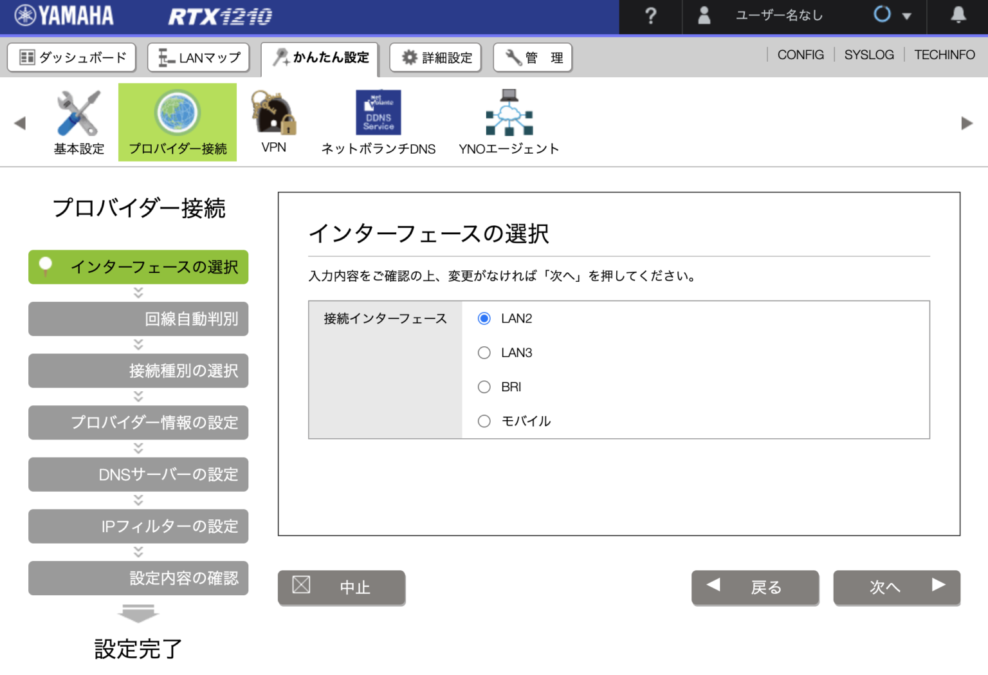Image resolution: width=988 pixels, height=675 pixels.
Task: Select the BRI radio button
Action: click(484, 387)
